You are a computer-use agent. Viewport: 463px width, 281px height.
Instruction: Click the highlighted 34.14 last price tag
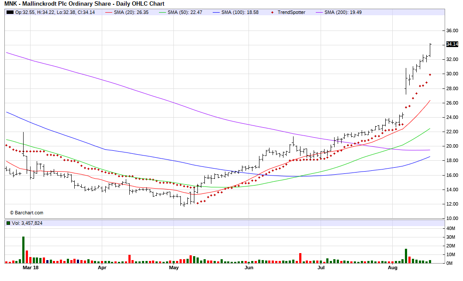[452, 44]
